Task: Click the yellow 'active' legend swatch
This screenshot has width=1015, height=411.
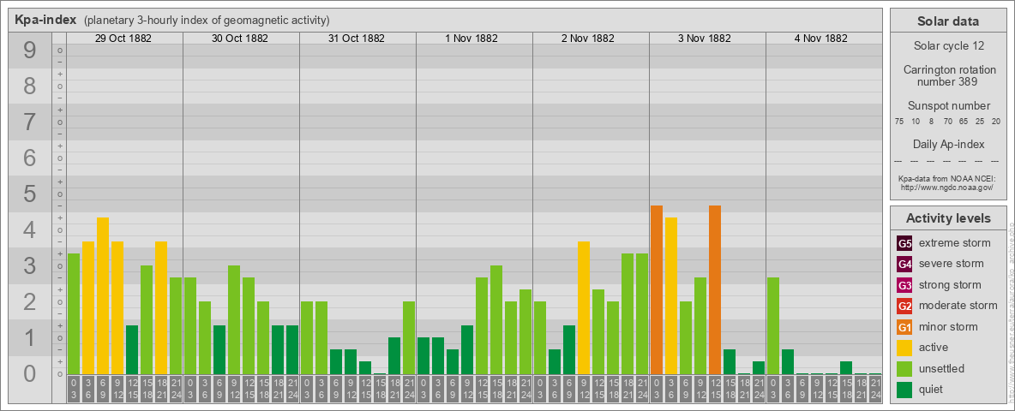Action: 904,348
